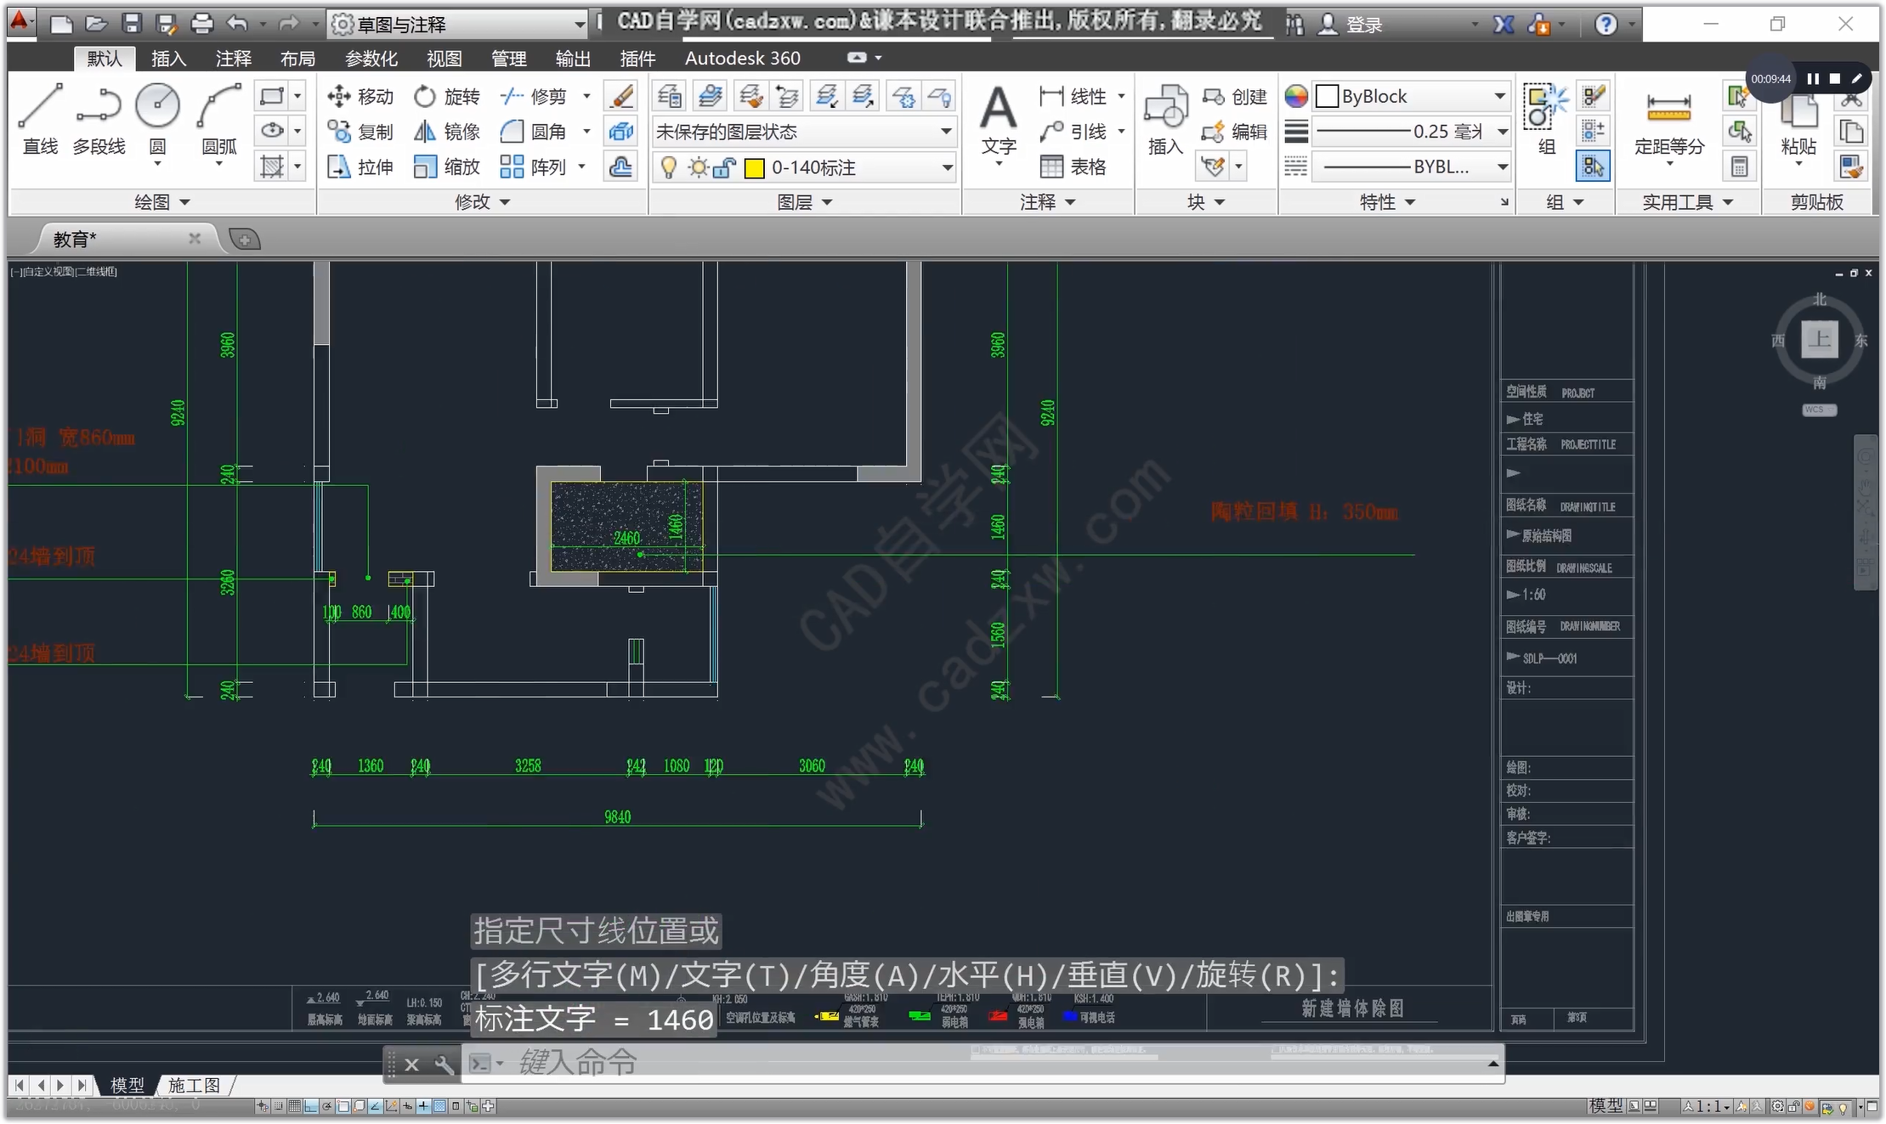This screenshot has width=1886, height=1124.
Task: Open the layer state dropdown 未保存的图层状态
Action: click(x=804, y=132)
